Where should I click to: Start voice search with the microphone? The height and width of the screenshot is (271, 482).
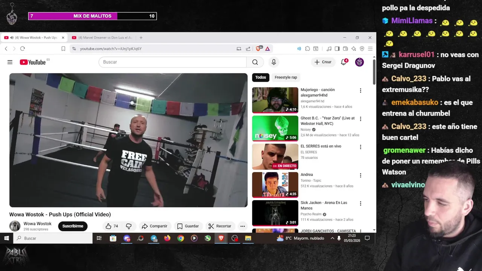[x=274, y=62]
